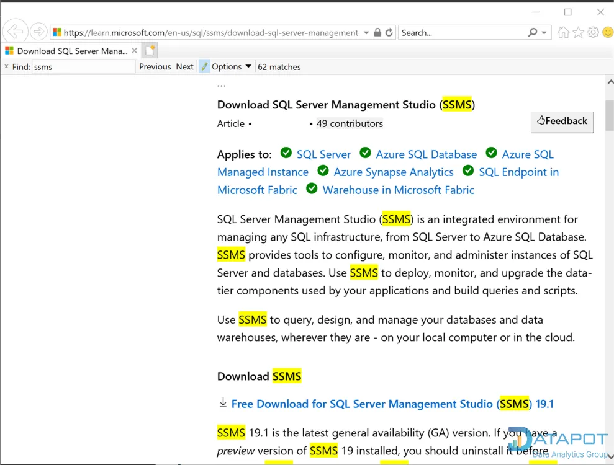Close the Download SQL Server Mana... tab
The width and height of the screenshot is (614, 465).
(134, 51)
